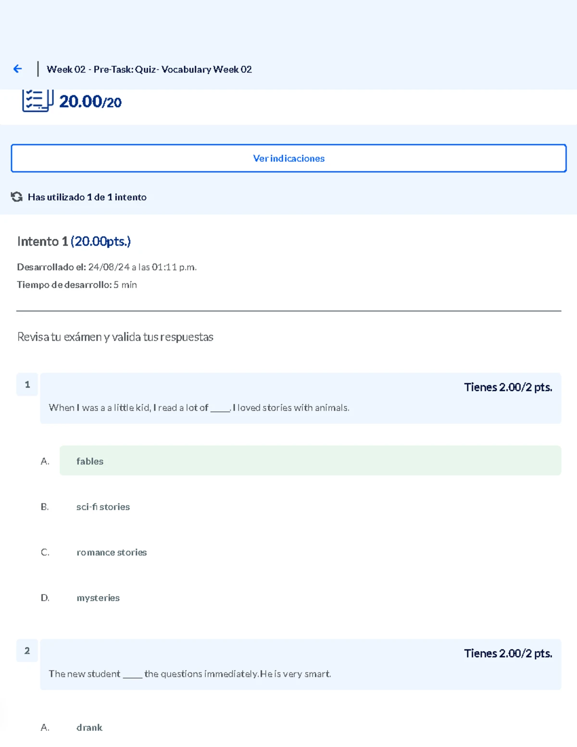Click the Week 02 quiz title in the header
The height and width of the screenshot is (747, 577).
click(149, 69)
